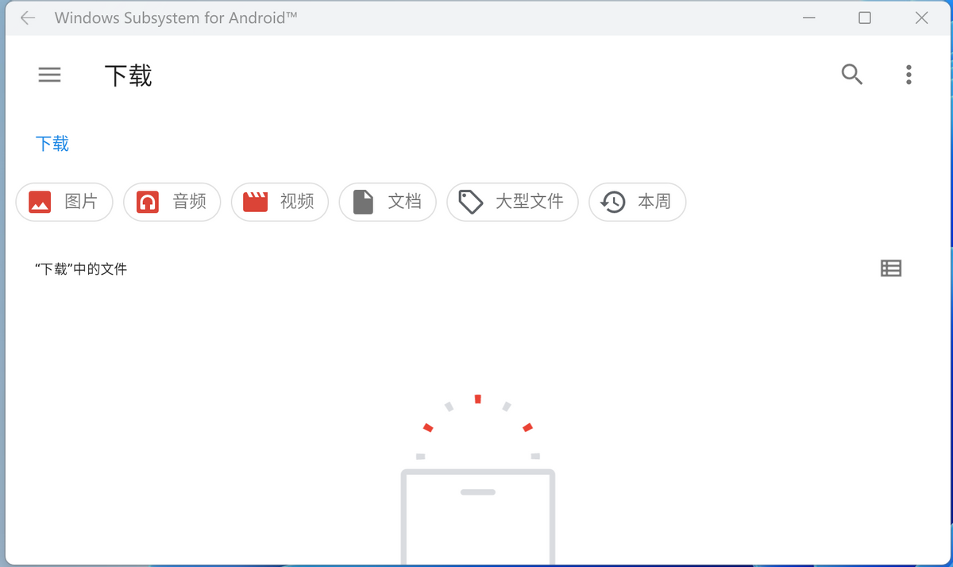This screenshot has width=953, height=567.
Task: Go back using the back arrow
Action: click(27, 17)
